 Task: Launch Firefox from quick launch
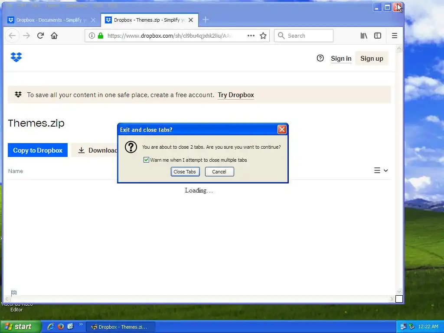coord(61,326)
